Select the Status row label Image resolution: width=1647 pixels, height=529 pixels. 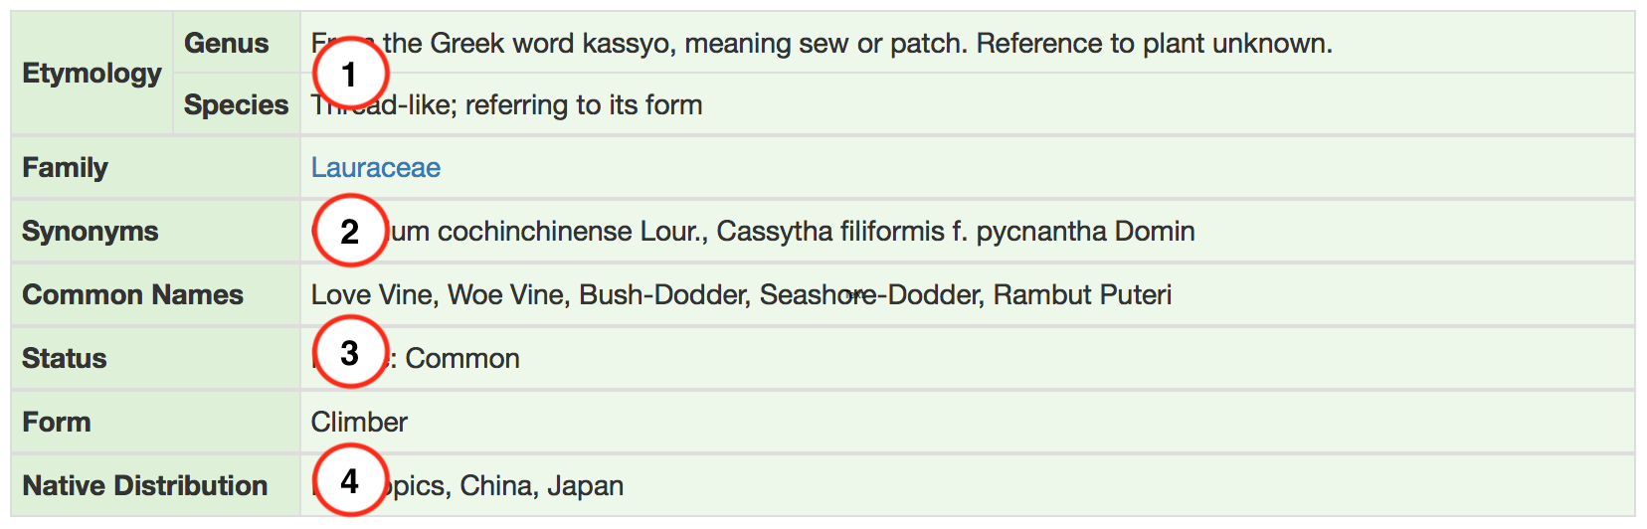(x=65, y=358)
